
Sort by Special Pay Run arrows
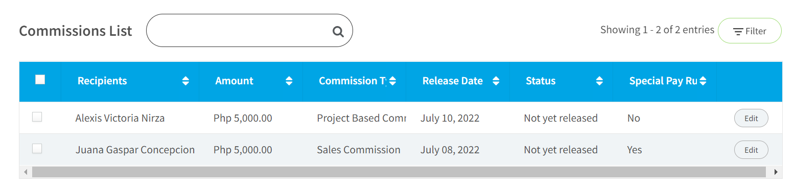click(x=703, y=81)
